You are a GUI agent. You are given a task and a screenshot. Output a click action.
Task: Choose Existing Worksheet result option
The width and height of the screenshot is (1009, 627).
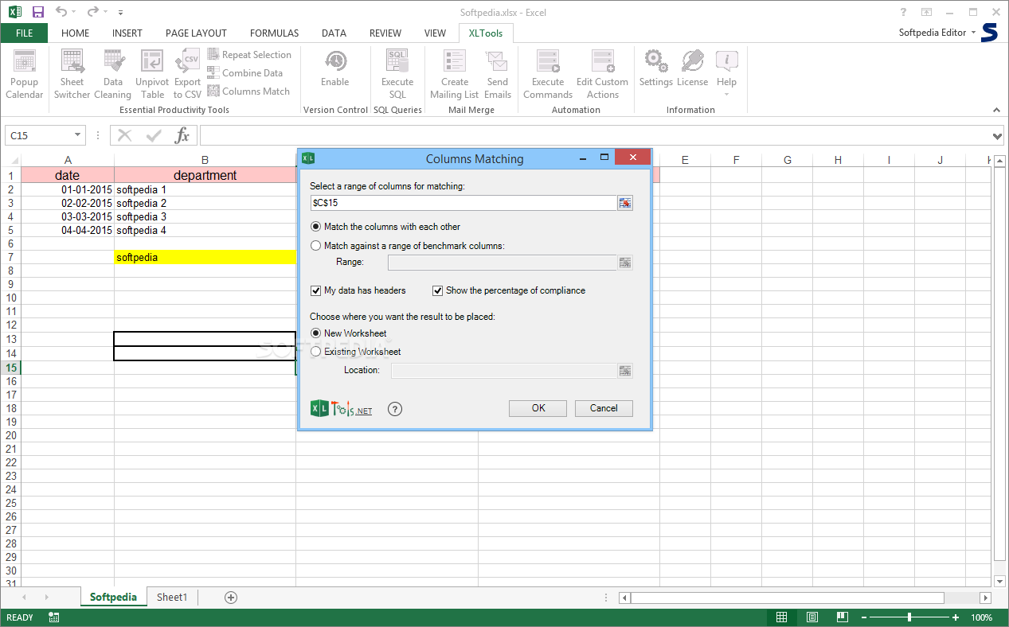[356, 352]
